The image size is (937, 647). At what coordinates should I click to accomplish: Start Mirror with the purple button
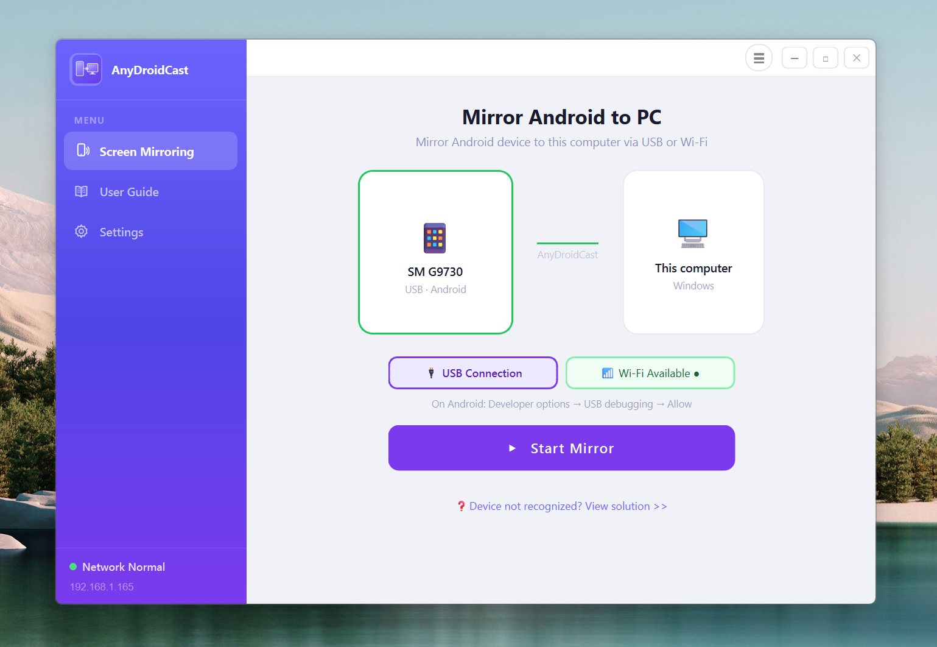(x=561, y=448)
